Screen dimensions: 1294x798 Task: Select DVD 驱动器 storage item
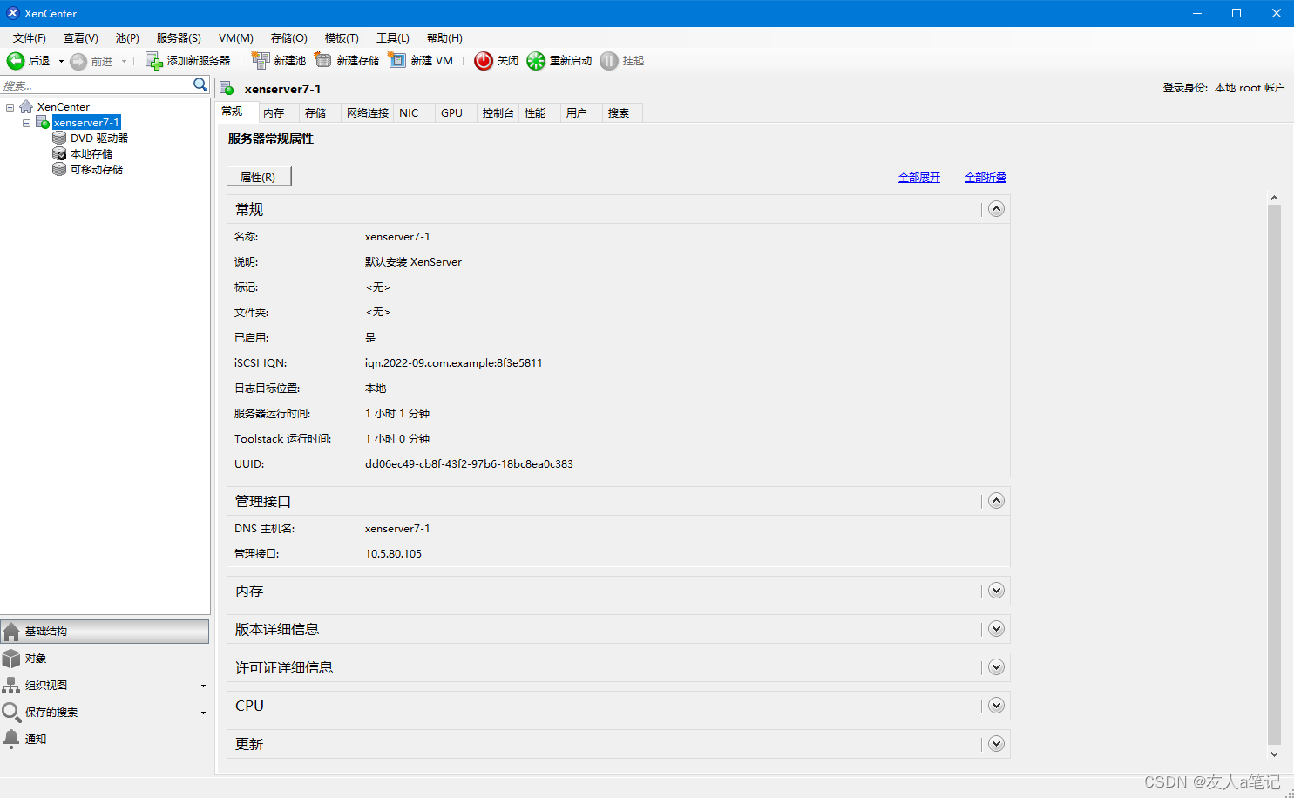point(99,139)
